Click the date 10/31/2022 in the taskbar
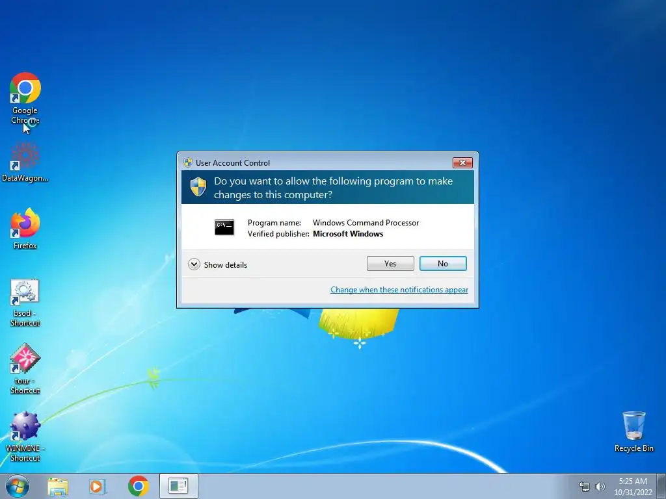Image resolution: width=666 pixels, height=499 pixels. 633,493
